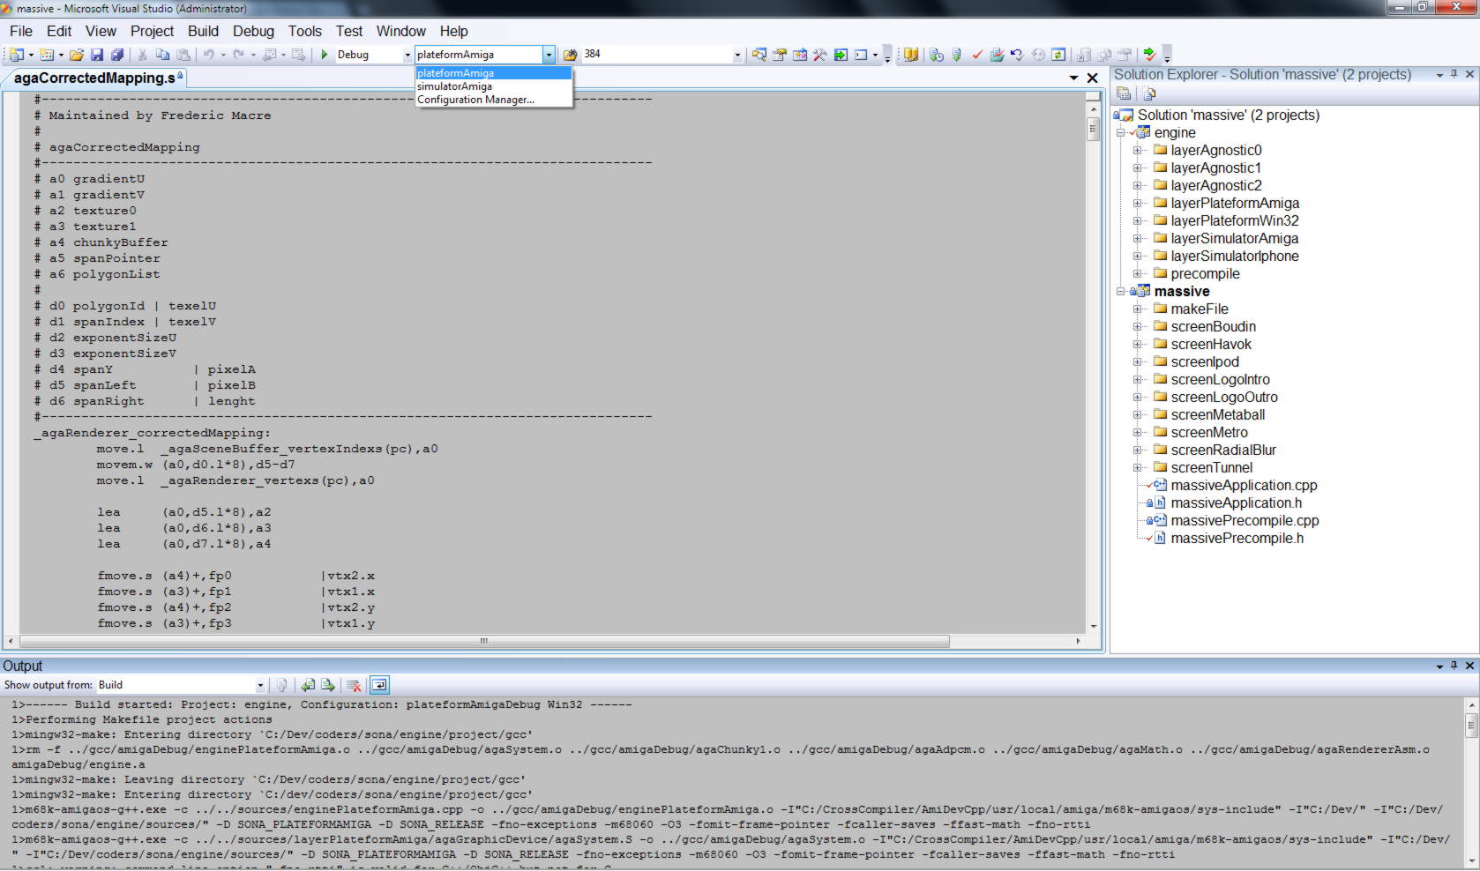Image resolution: width=1480 pixels, height=871 pixels.
Task: Expand the layerPlateformAmiga folder
Action: tap(1138, 203)
